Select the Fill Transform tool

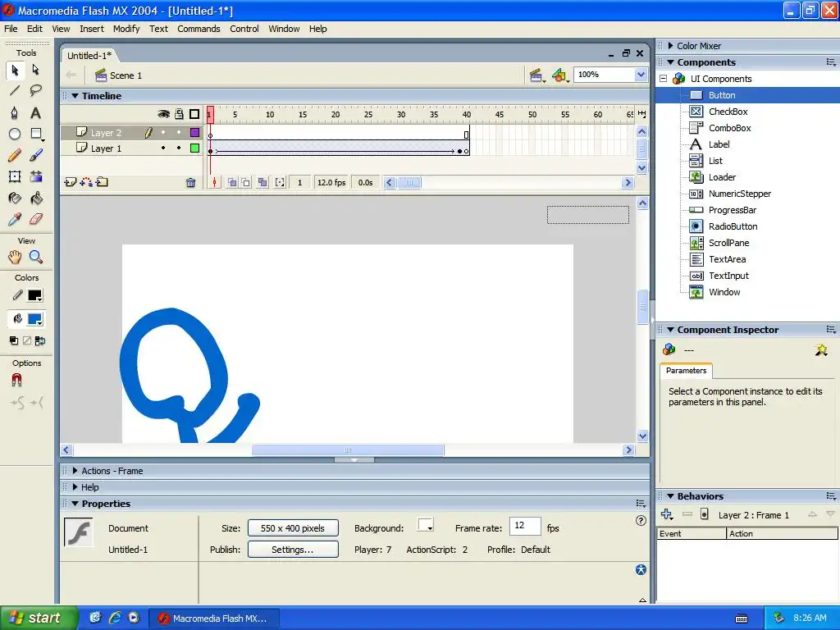tap(36, 177)
